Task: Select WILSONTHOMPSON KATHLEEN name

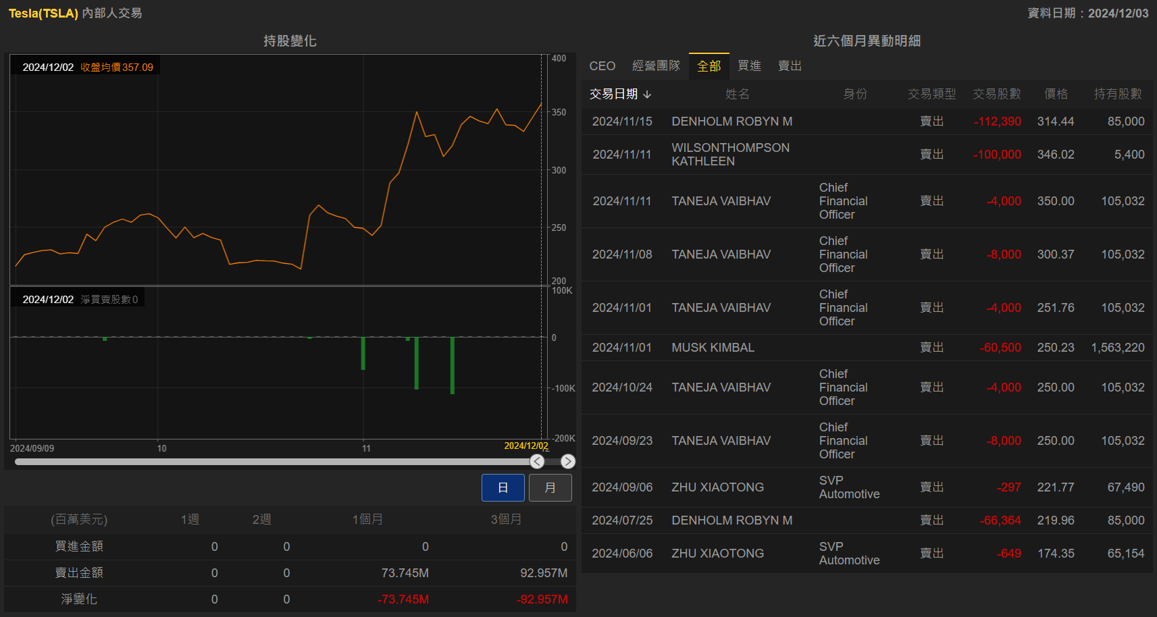Action: click(x=730, y=155)
